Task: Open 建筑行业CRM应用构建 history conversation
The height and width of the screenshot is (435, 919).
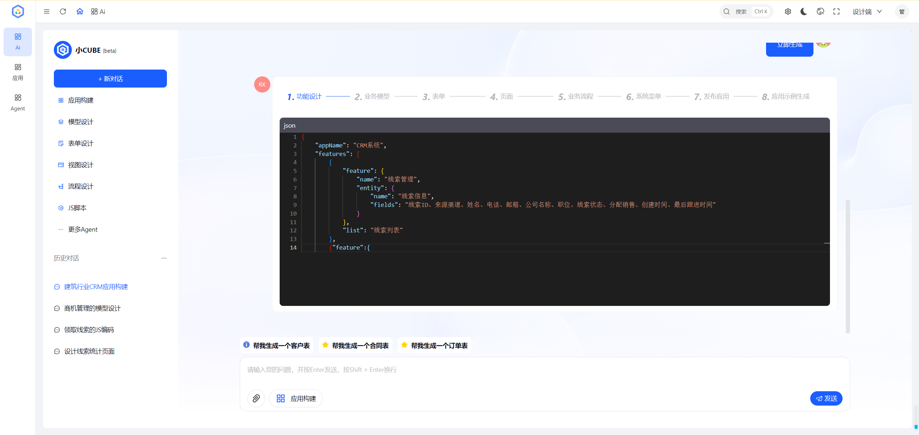Action: [96, 287]
